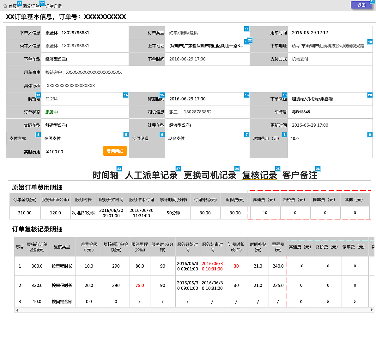376x342 pixels.
Task: Open the 首页 breadcrumb link
Action: tap(13, 6)
